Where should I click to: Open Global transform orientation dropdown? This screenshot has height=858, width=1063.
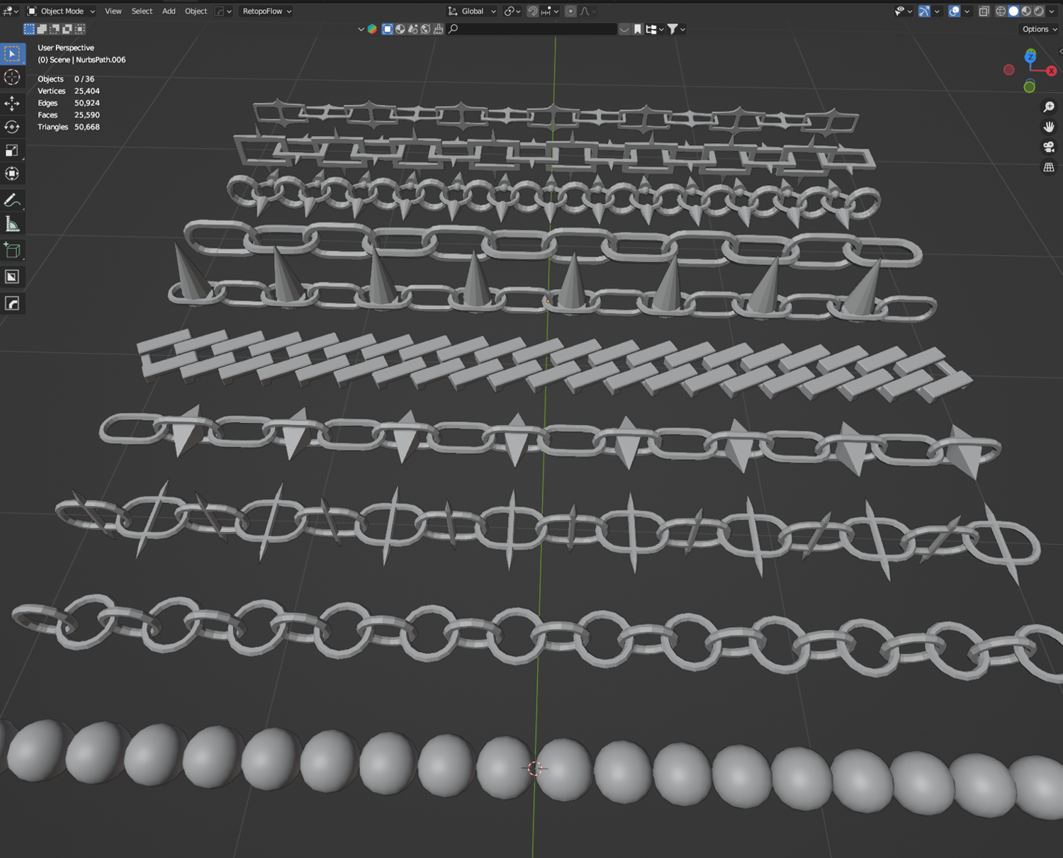pos(472,11)
